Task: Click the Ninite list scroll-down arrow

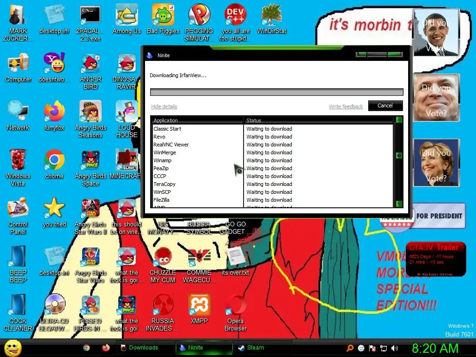Action: (x=399, y=204)
